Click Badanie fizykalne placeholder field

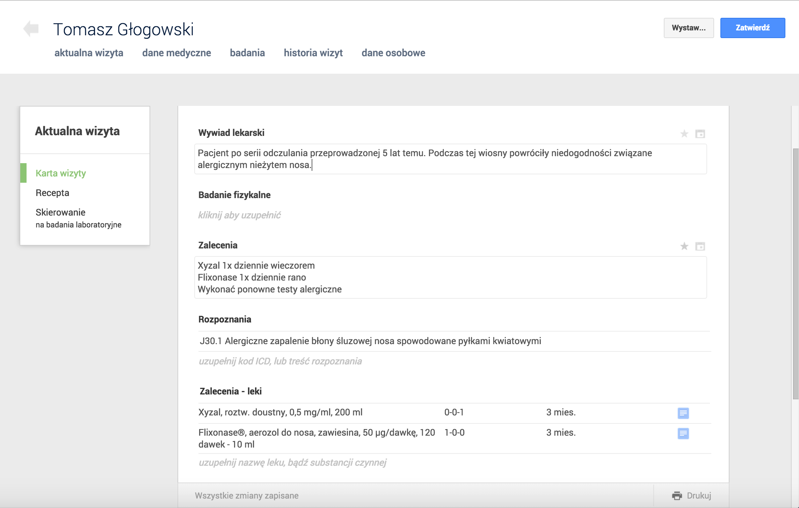pos(240,215)
